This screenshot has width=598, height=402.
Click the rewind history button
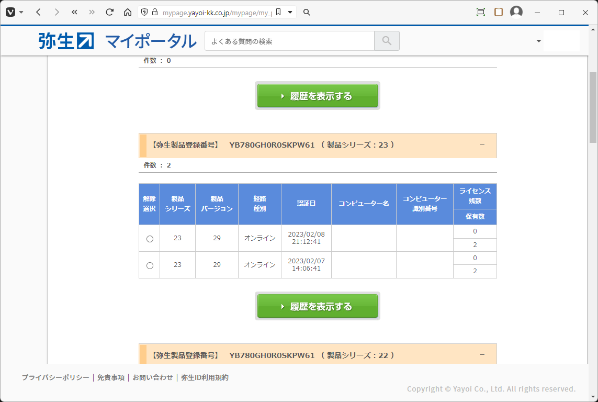(74, 12)
